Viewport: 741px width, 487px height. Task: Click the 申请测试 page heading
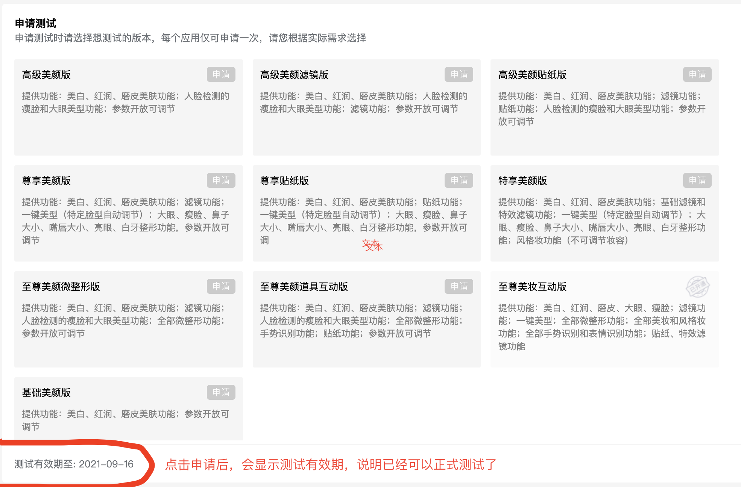coord(35,23)
